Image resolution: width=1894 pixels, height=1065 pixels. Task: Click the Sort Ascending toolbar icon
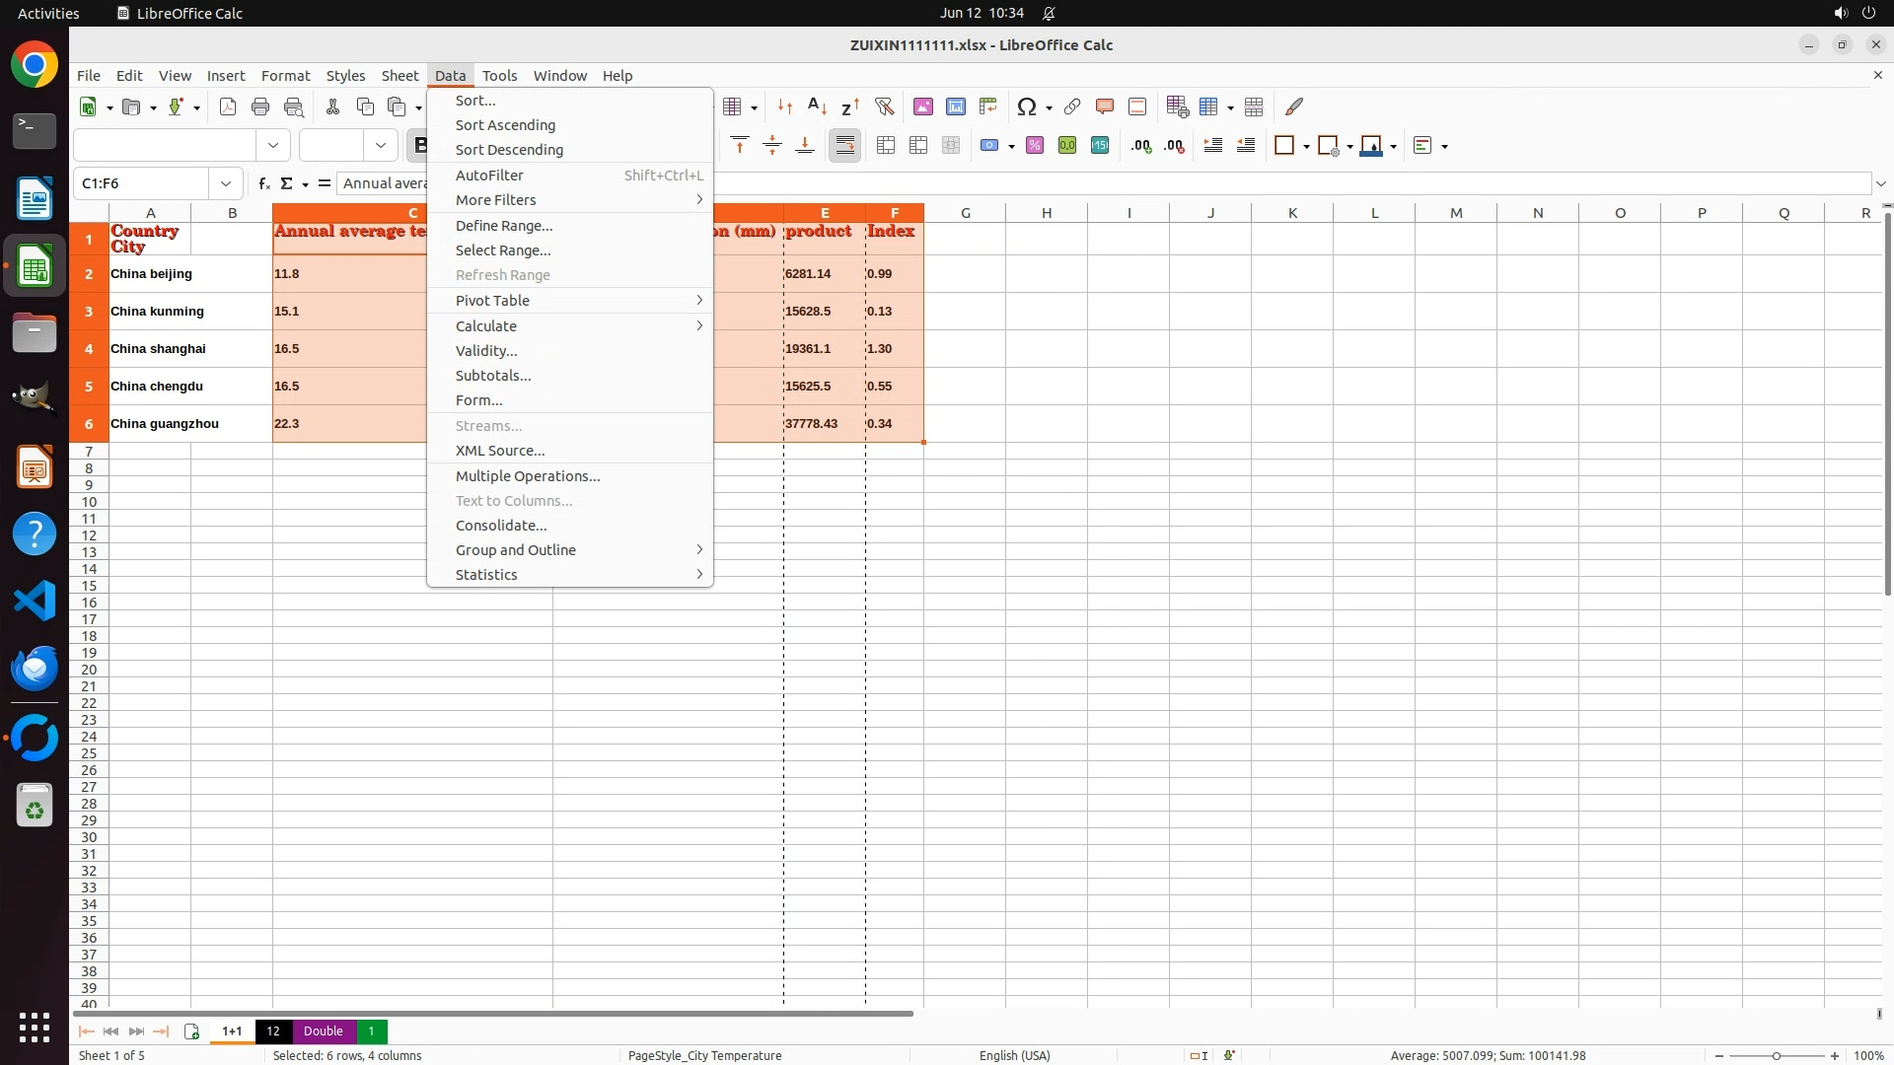click(817, 106)
